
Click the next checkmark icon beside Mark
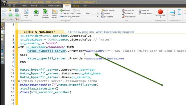(x=179, y=14)
